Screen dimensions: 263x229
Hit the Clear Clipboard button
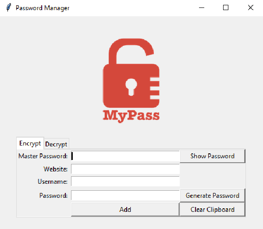[x=213, y=210]
